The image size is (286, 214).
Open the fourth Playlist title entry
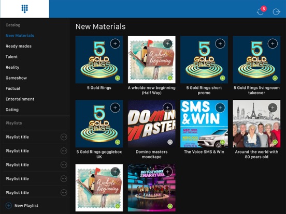pos(17,179)
